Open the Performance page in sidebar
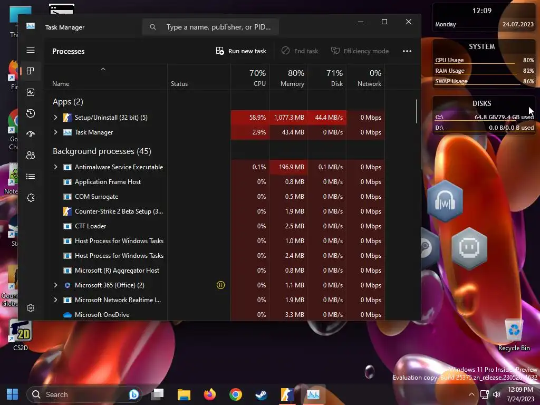The image size is (540, 405). pos(31,92)
